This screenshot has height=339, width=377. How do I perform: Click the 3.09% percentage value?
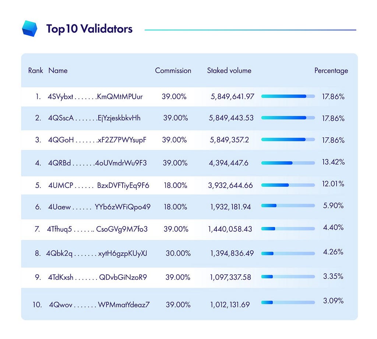pyautogui.click(x=333, y=301)
